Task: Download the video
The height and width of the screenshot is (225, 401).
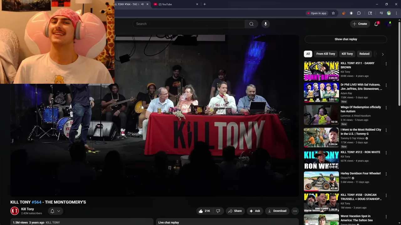Action: pyautogui.click(x=277, y=211)
